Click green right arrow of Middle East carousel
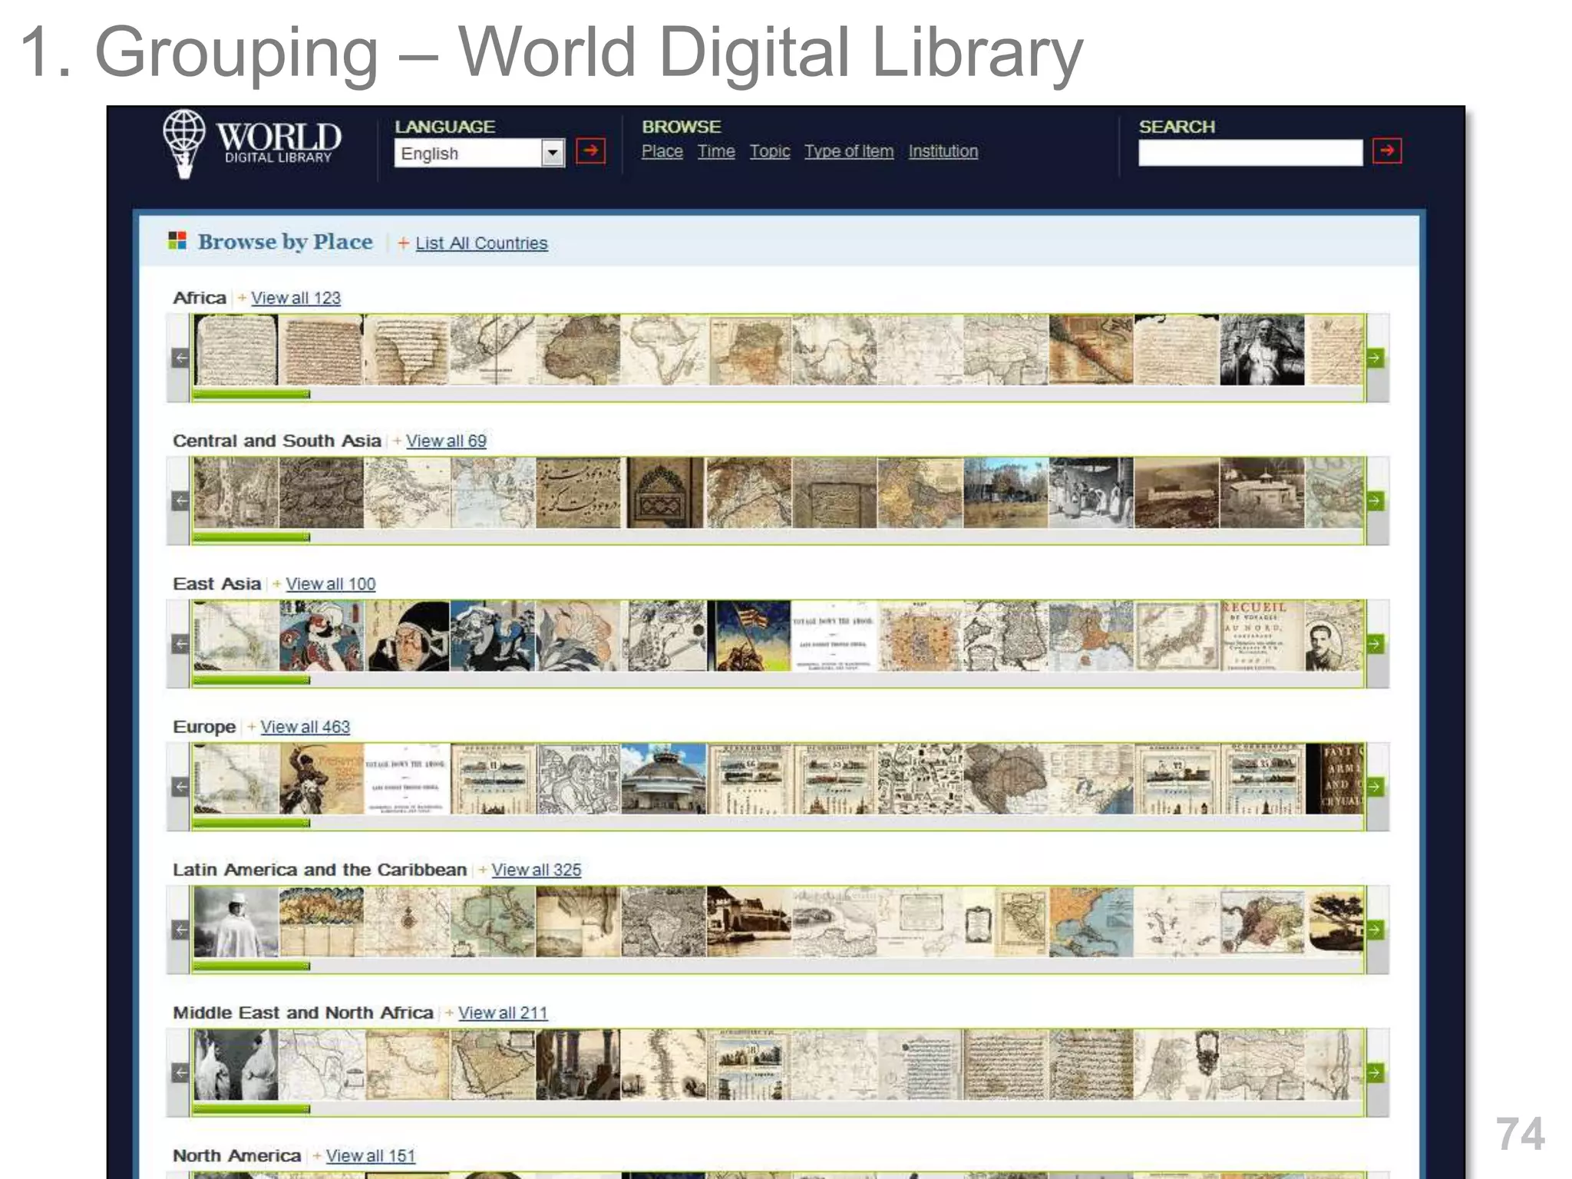The image size is (1572, 1179). point(1375,1073)
